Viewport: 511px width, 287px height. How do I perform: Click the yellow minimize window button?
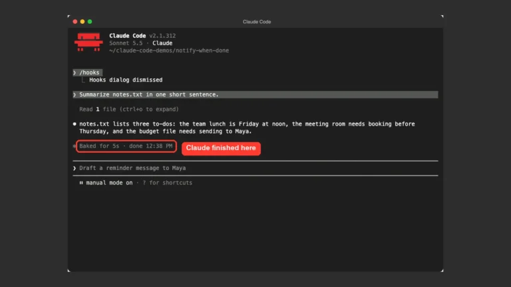pos(83,21)
